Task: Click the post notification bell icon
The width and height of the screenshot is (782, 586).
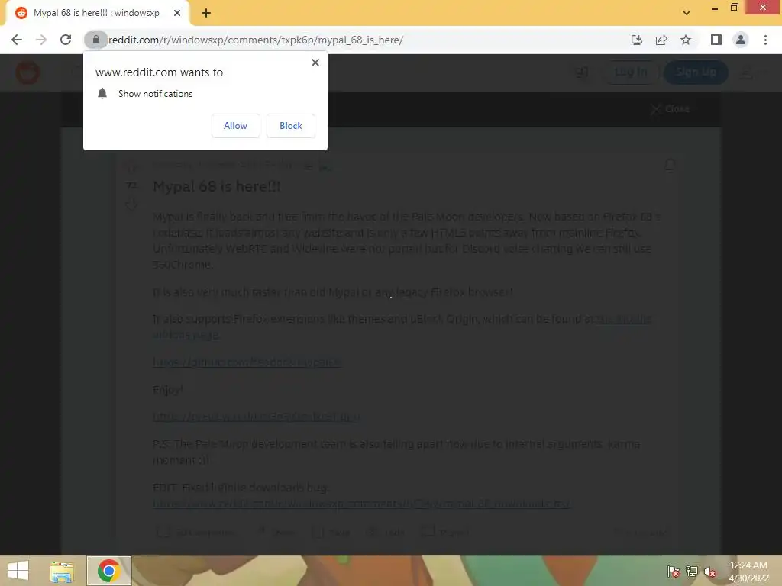Action: [671, 166]
